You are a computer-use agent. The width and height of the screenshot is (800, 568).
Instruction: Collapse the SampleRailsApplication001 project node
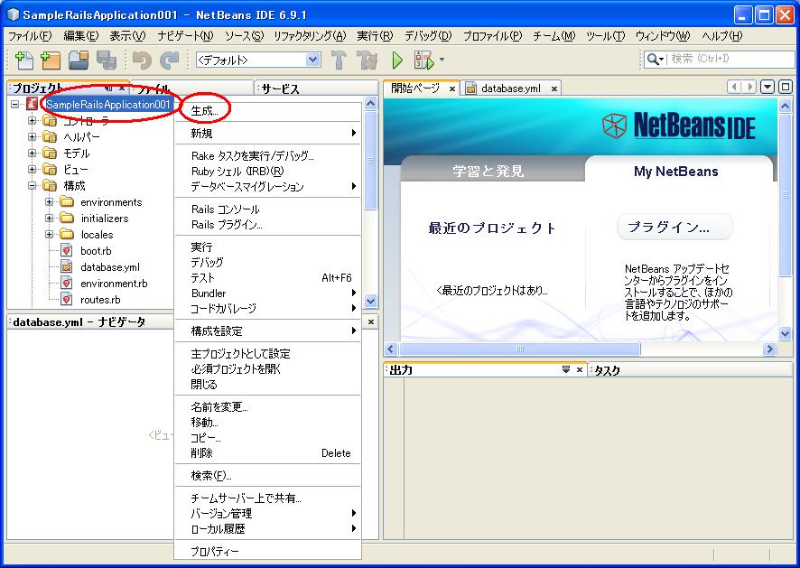coord(14,105)
